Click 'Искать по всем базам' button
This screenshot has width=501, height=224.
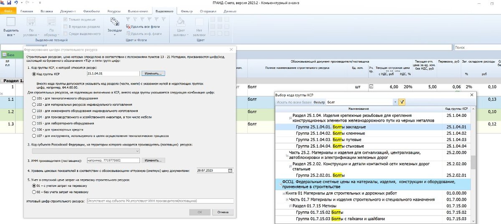294,102
